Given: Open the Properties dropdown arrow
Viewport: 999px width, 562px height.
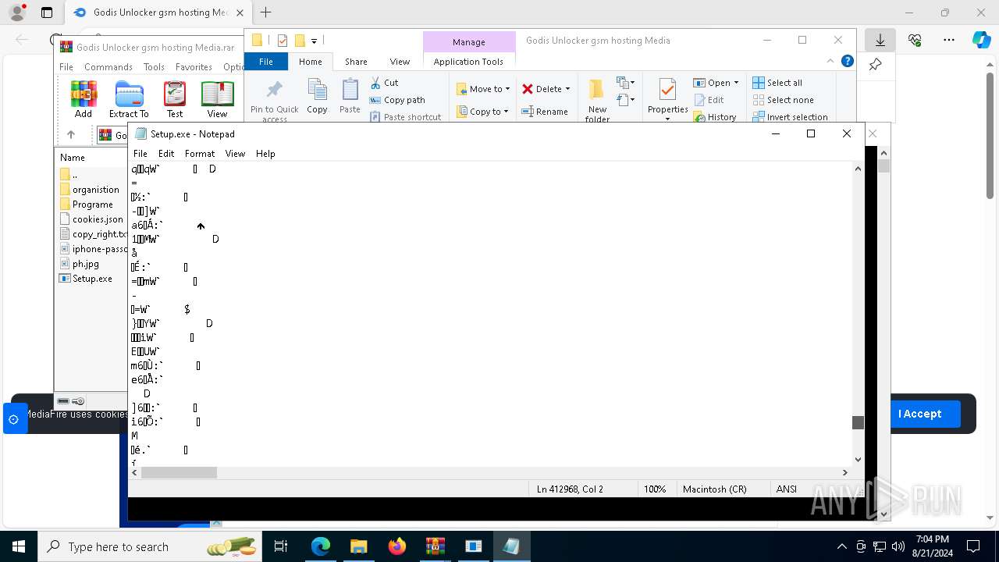Looking at the screenshot, I should point(667,119).
